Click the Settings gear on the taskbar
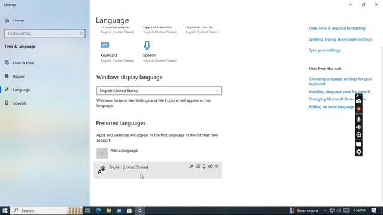The width and height of the screenshot is (383, 215). pyautogui.click(x=139, y=211)
